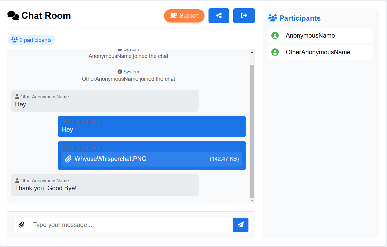
Task: Click the leave chat exit icon button
Action: [244, 16]
